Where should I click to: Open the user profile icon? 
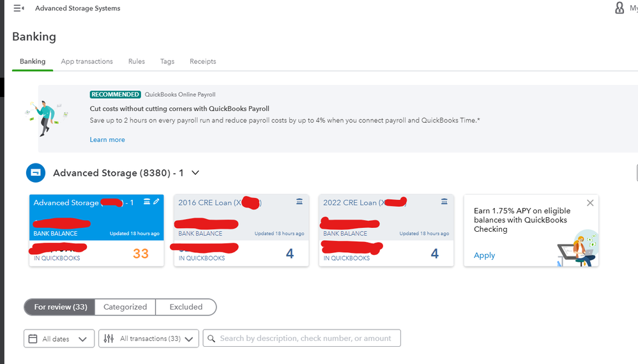click(619, 8)
